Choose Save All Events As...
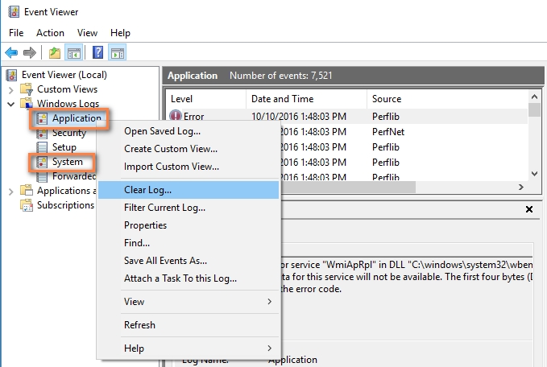Image resolution: width=547 pixels, height=367 pixels. click(189, 261)
